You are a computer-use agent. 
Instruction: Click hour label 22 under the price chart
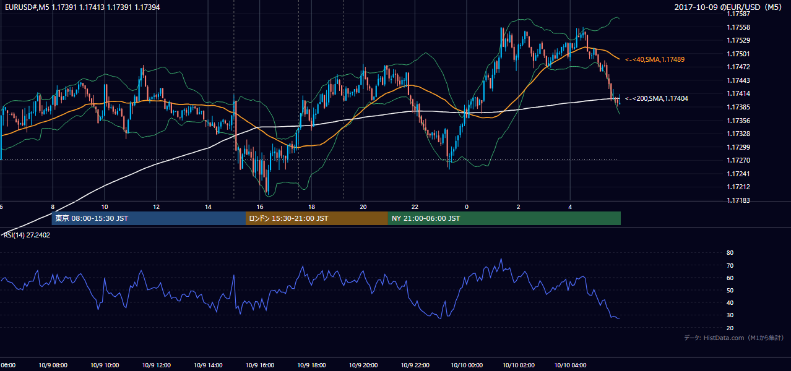point(415,207)
